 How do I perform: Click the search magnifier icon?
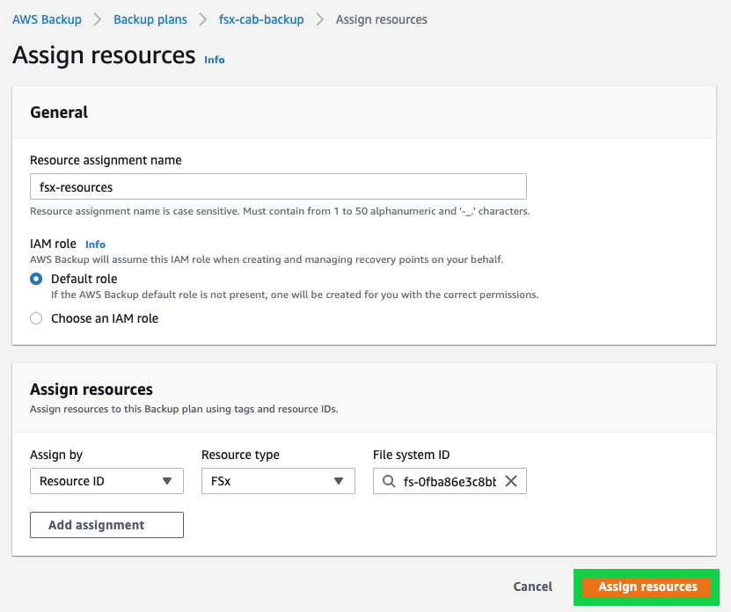pyautogui.click(x=388, y=481)
